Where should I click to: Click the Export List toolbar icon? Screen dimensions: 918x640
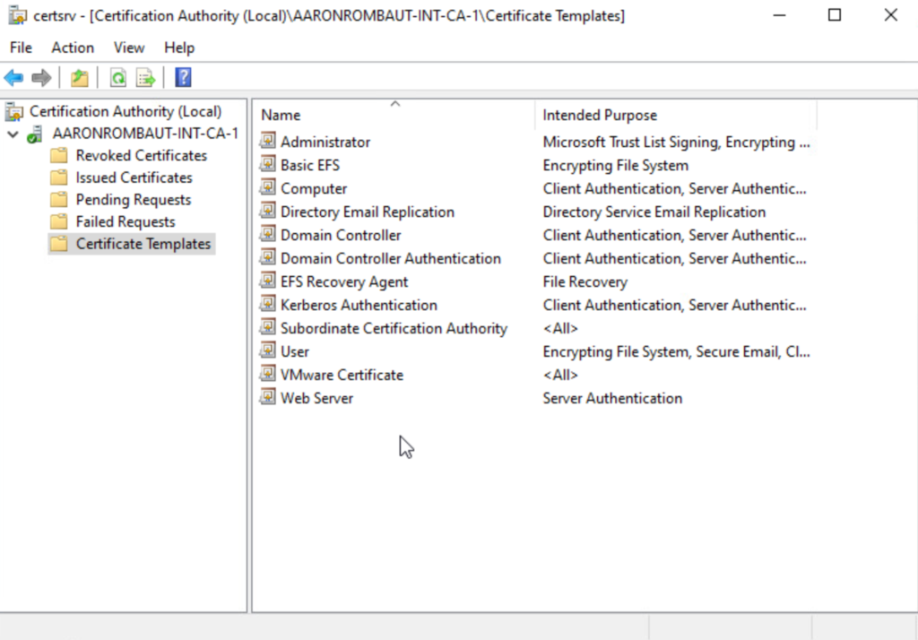coord(145,78)
